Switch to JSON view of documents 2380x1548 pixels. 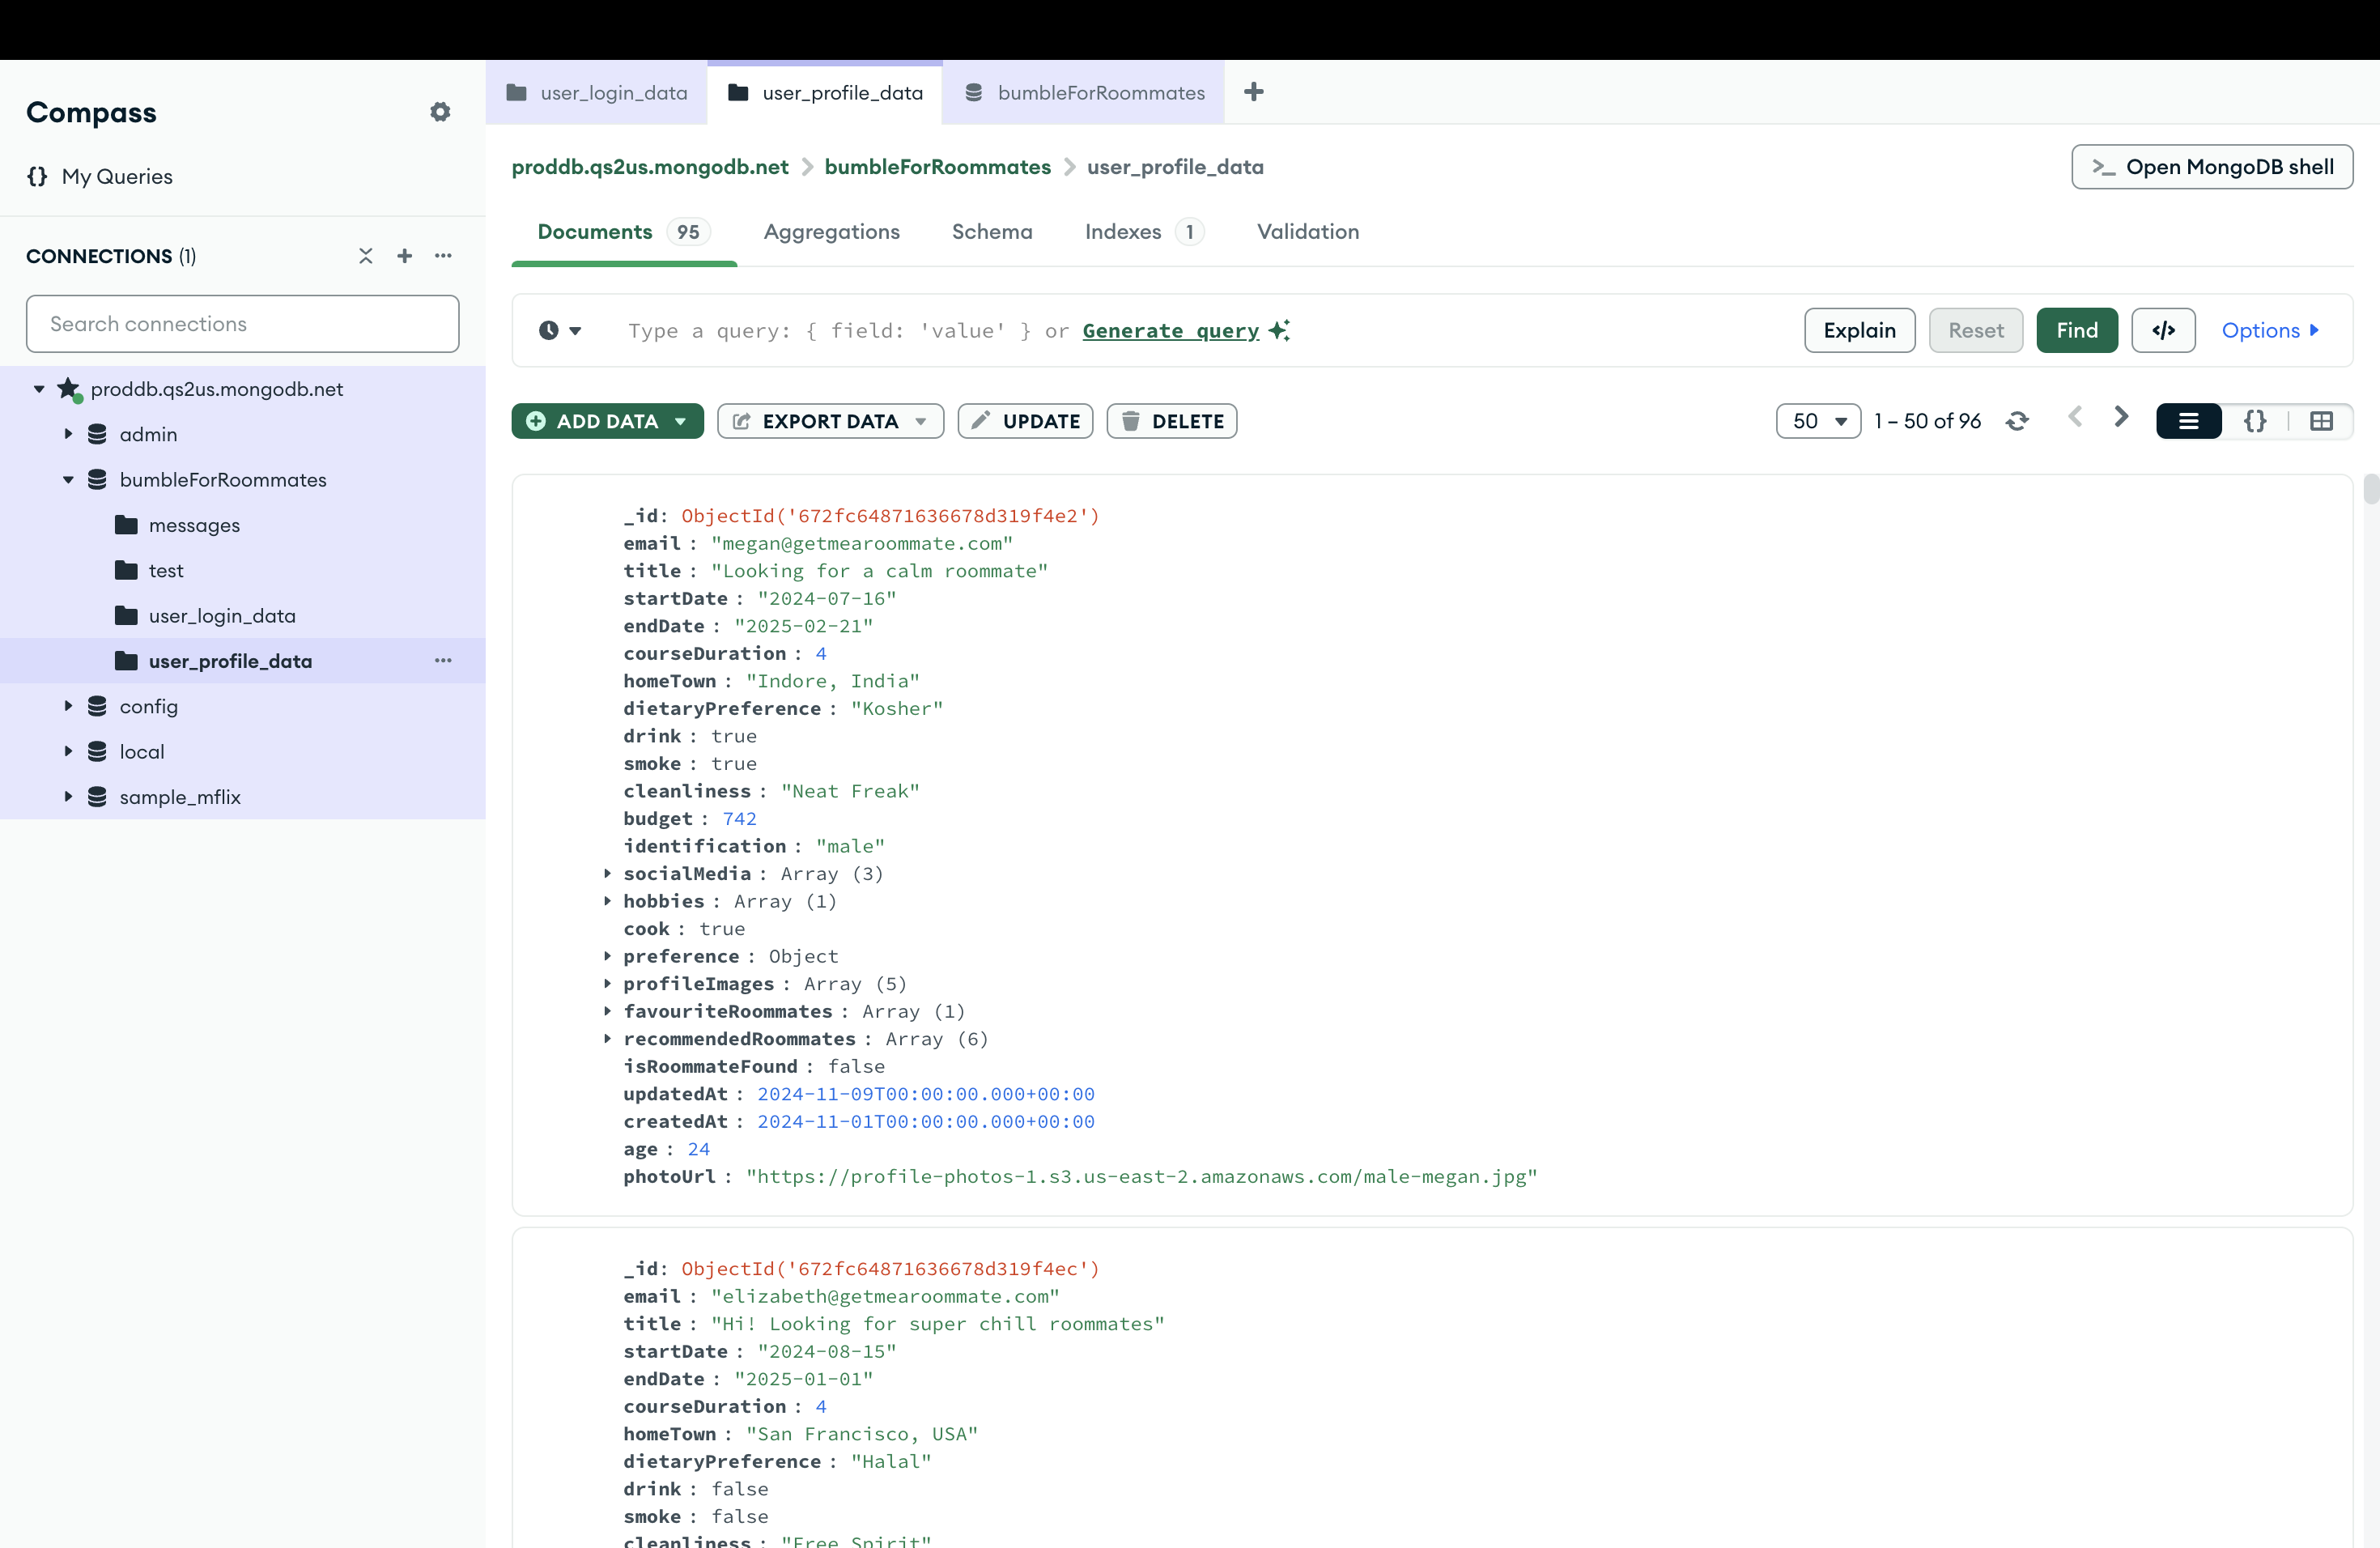2255,421
